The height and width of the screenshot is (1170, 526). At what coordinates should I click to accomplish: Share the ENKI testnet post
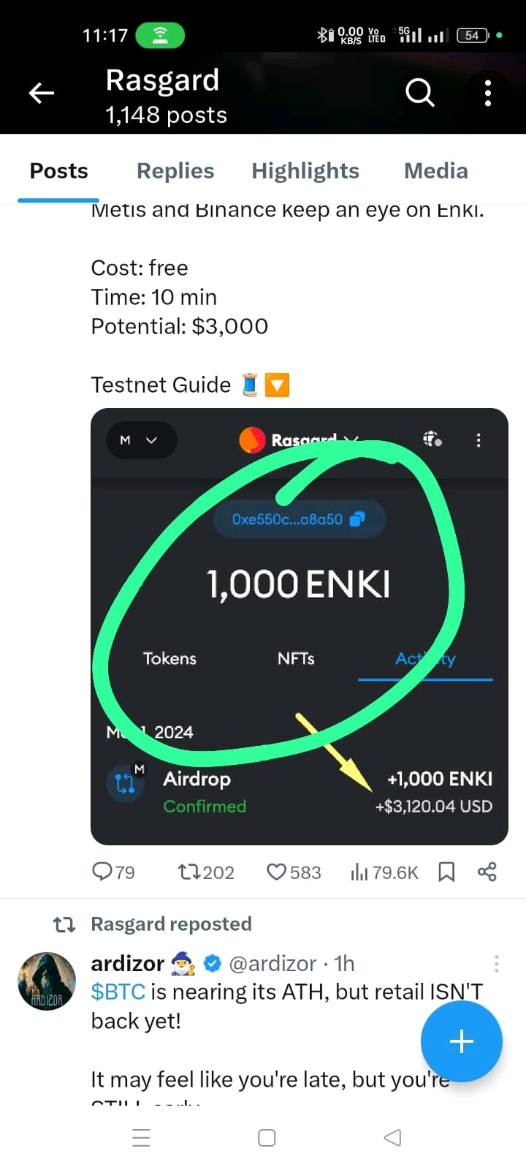tap(487, 872)
